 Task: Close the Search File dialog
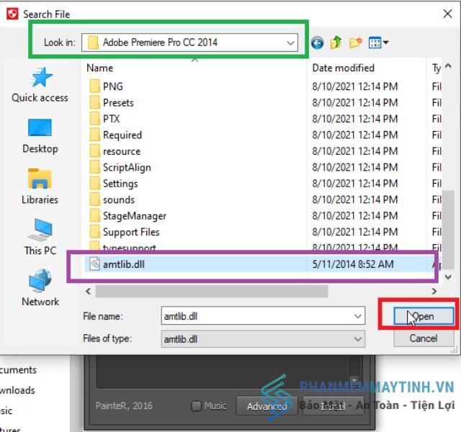[x=447, y=14]
